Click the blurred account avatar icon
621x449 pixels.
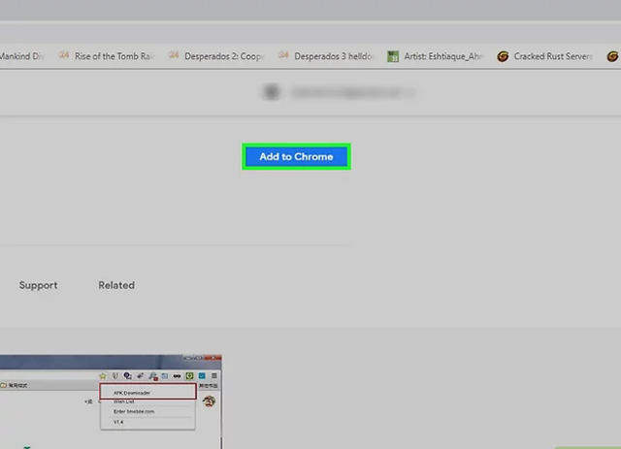coord(272,92)
